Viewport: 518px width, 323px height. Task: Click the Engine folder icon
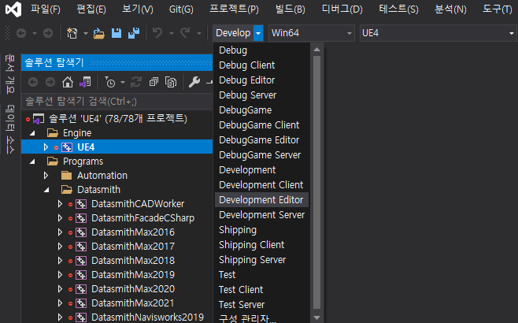click(x=53, y=133)
